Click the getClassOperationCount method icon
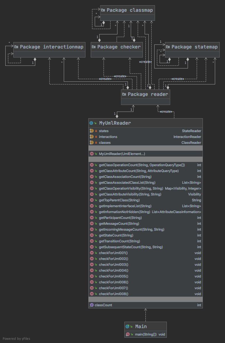 click(92, 165)
